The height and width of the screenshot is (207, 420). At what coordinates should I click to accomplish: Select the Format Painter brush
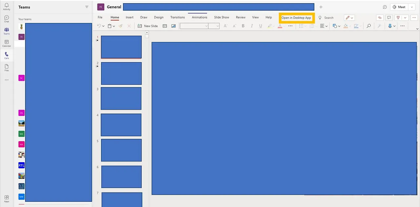(120, 26)
